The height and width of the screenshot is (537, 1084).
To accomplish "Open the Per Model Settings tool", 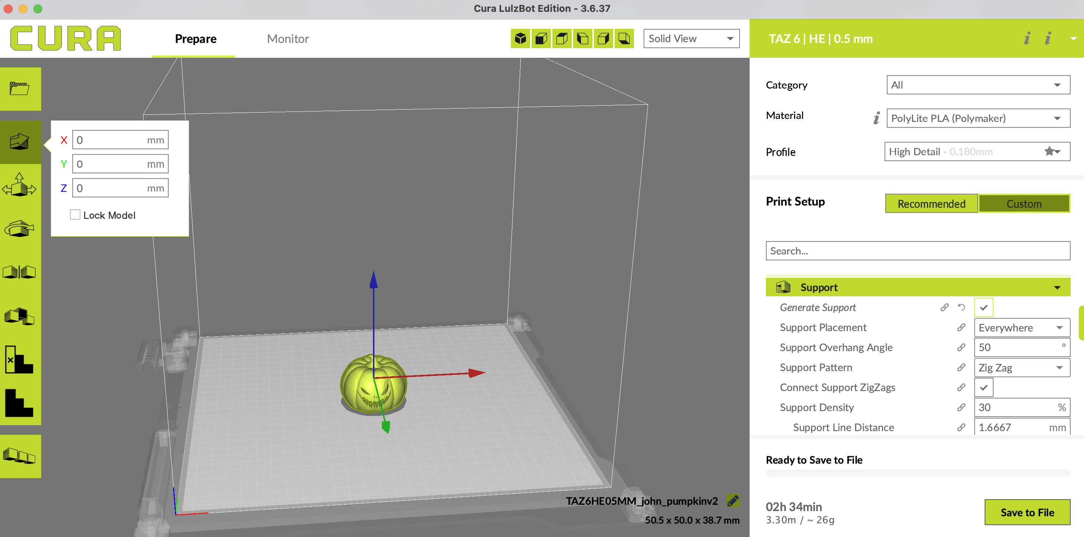I will tap(20, 316).
